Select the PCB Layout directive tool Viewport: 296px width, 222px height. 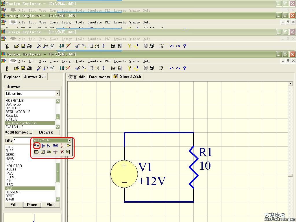68,151
